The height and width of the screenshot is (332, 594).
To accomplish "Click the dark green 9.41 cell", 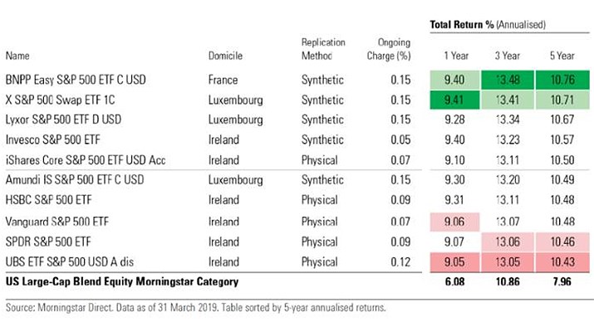I will [x=454, y=100].
